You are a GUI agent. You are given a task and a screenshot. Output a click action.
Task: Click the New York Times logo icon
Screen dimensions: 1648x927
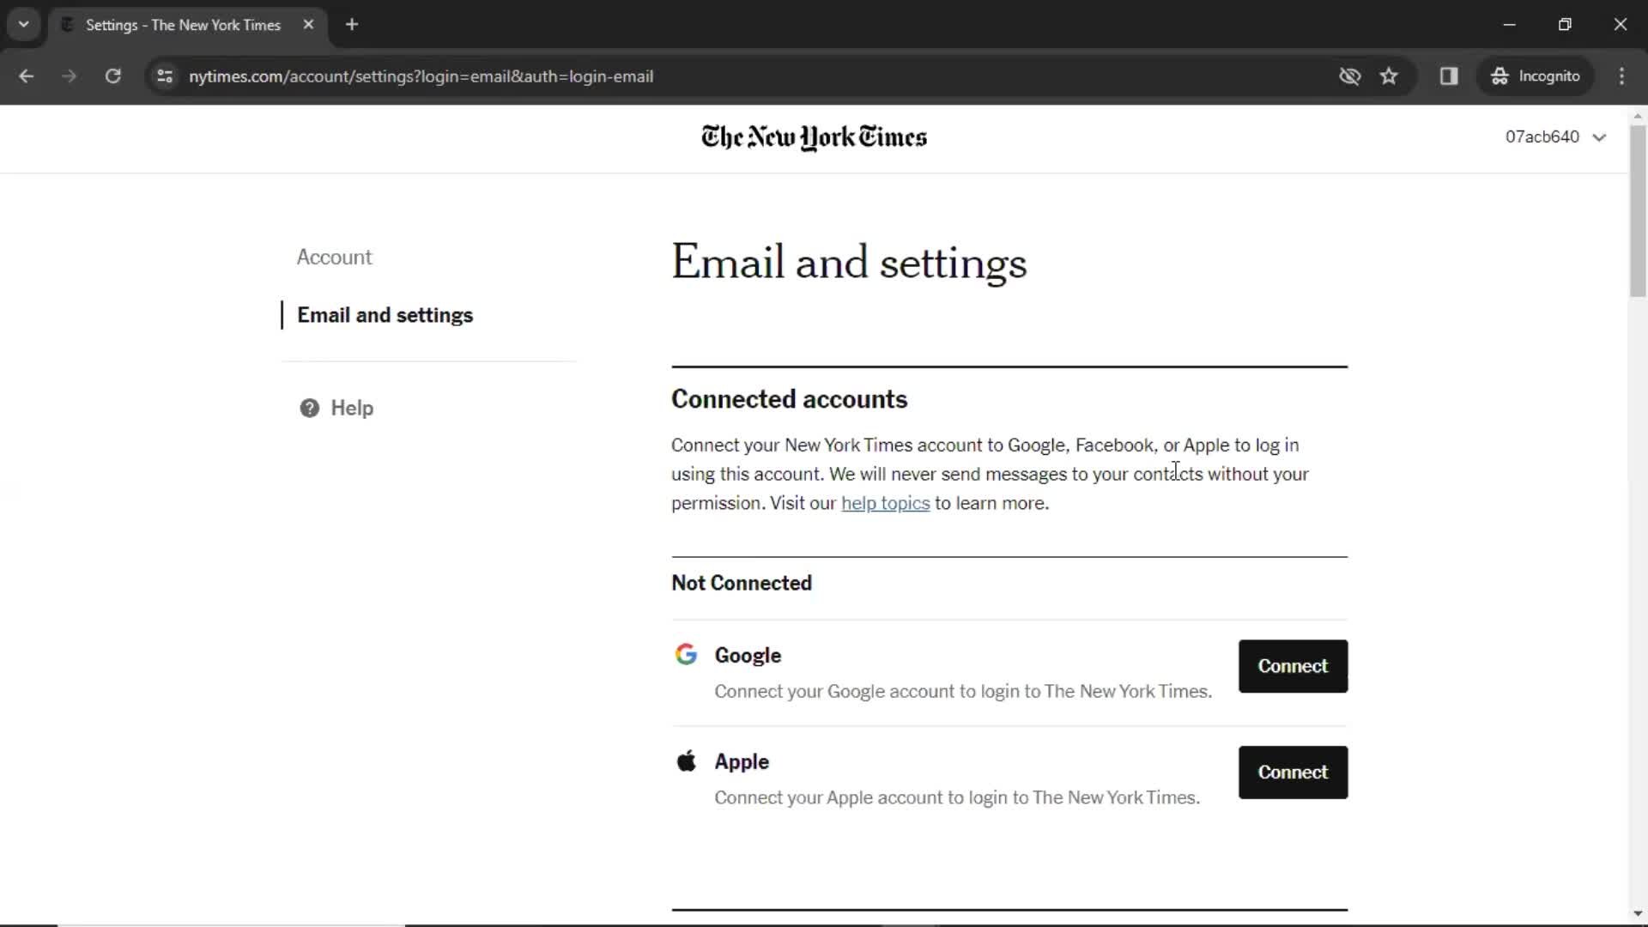pyautogui.click(x=814, y=137)
